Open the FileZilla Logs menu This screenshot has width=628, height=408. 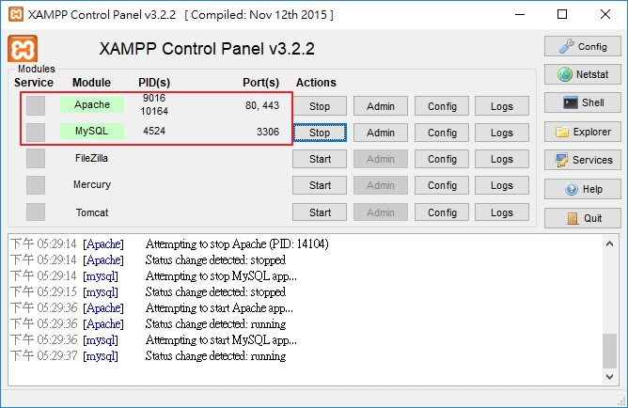(502, 159)
